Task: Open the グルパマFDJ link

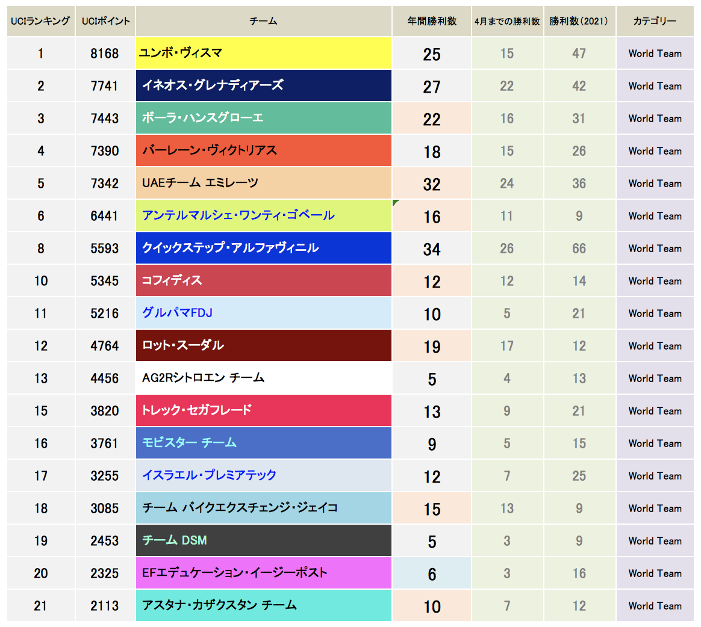Action: coord(178,313)
